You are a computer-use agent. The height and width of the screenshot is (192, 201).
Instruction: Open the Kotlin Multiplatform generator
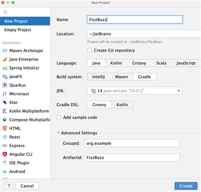coord(25,111)
